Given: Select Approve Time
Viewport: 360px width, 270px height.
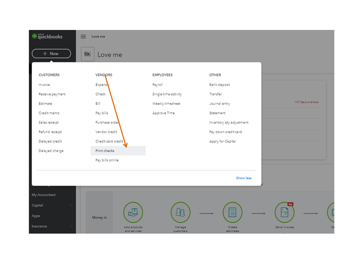Looking at the screenshot, I should tap(164, 113).
